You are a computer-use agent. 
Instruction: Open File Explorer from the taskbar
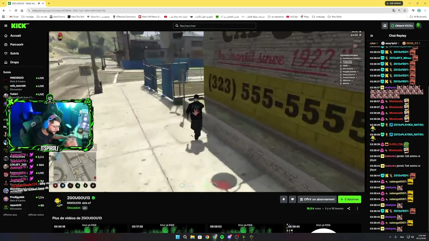click(192, 237)
